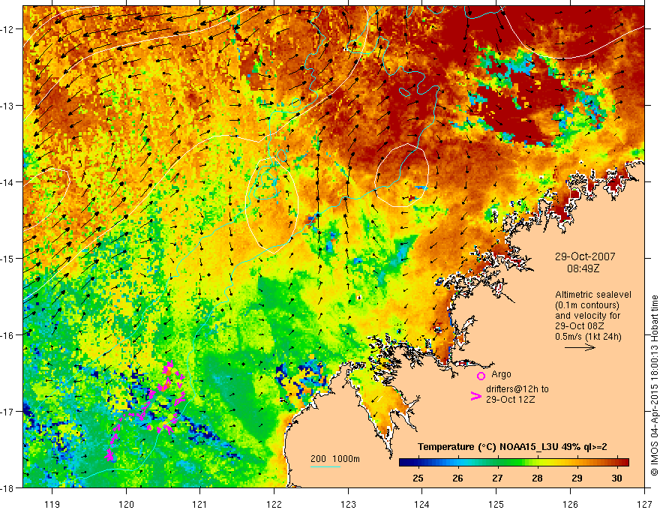
Task: Click the latitude axis label '-16'
Action: pyautogui.click(x=7, y=335)
